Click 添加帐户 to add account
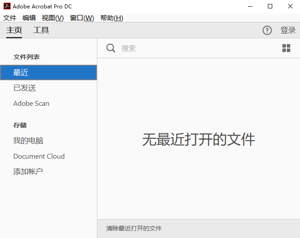300x238 pixels. [x=28, y=171]
